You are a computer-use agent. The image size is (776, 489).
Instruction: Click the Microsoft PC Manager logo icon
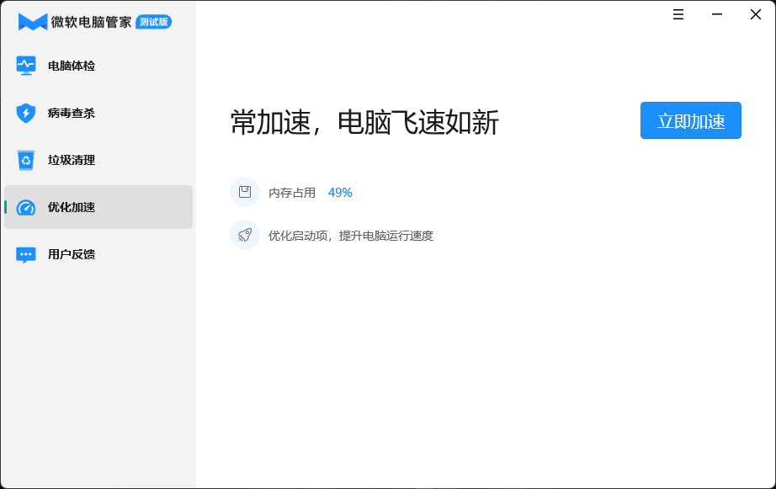click(33, 22)
